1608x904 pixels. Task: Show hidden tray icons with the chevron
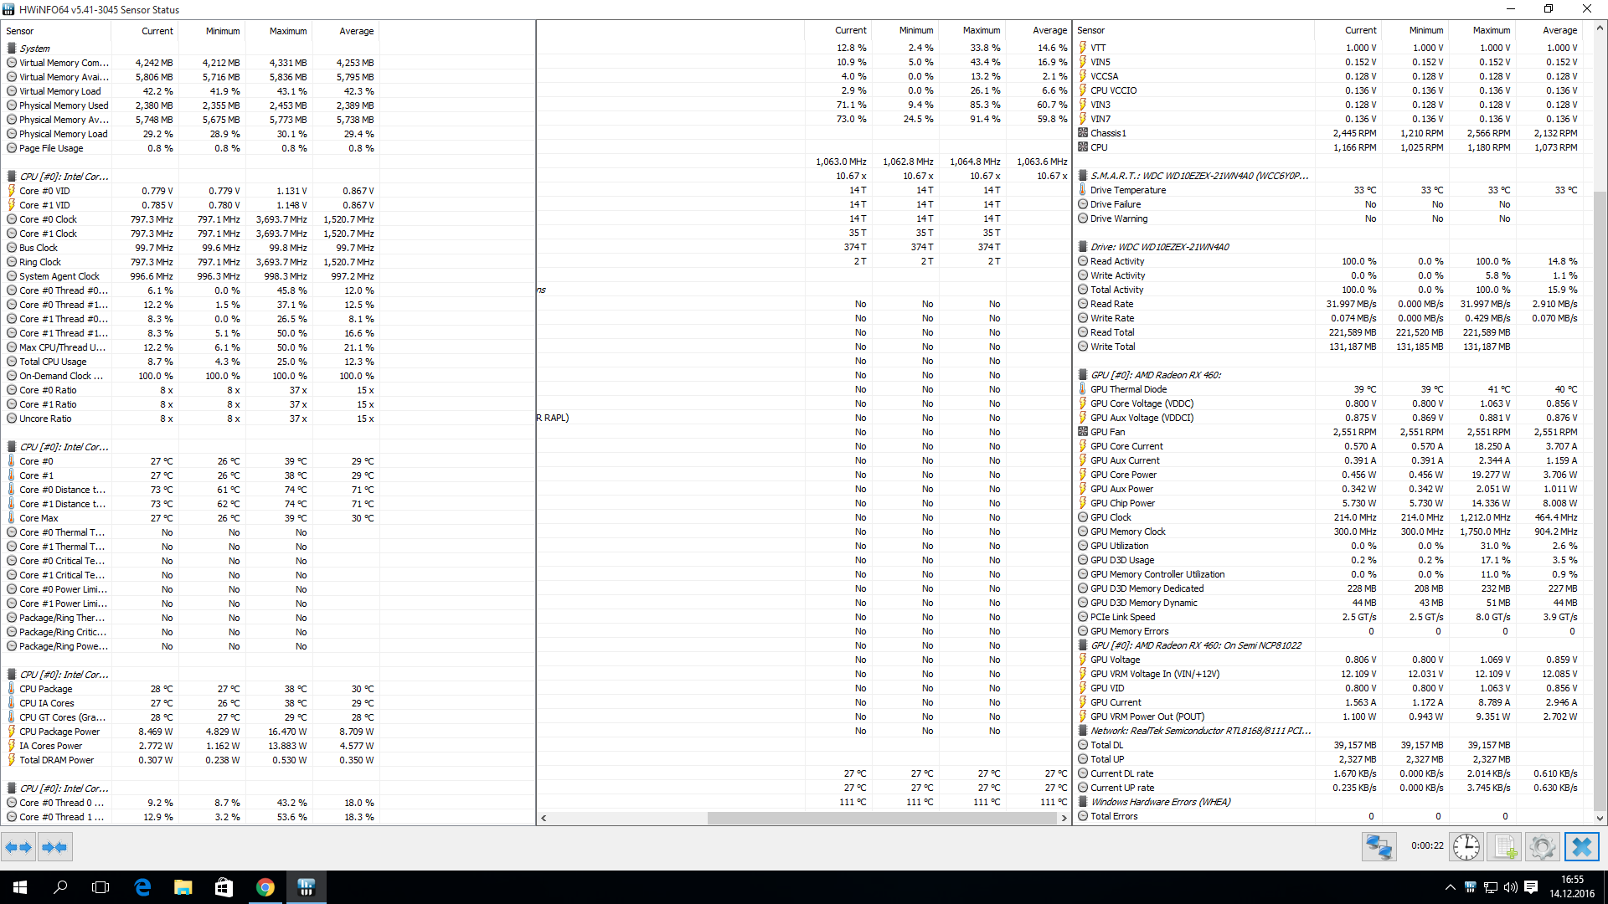click(x=1450, y=887)
